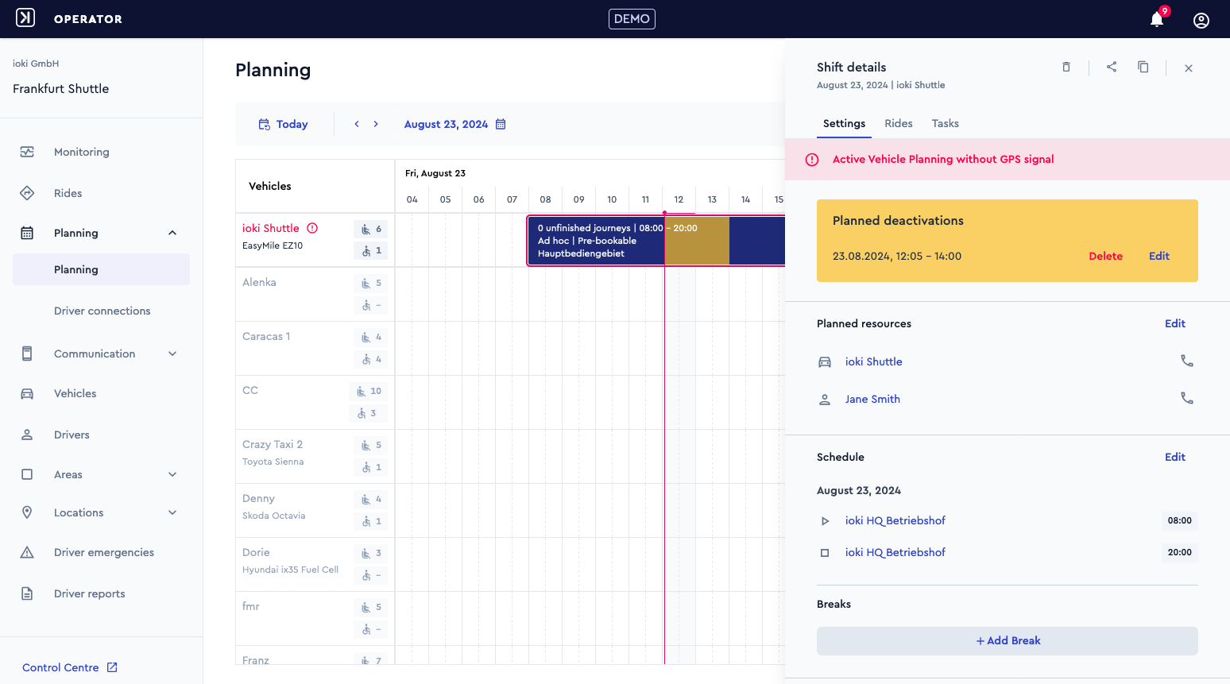Go to next day arrow
Screen dimensions: 1230x684
pyautogui.click(x=376, y=124)
